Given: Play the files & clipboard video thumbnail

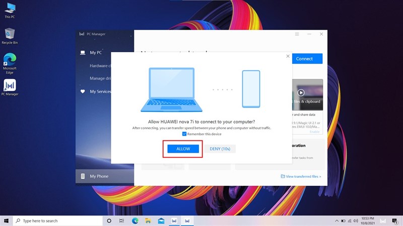Looking at the screenshot, I should (x=301, y=92).
